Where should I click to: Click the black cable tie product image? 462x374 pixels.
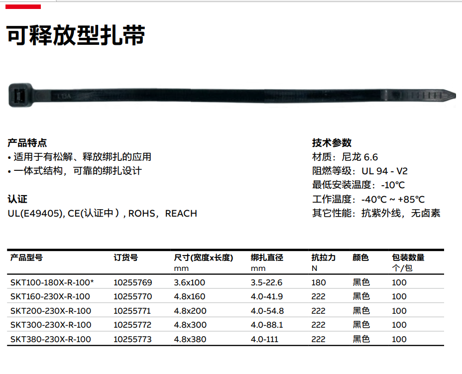[231, 95]
